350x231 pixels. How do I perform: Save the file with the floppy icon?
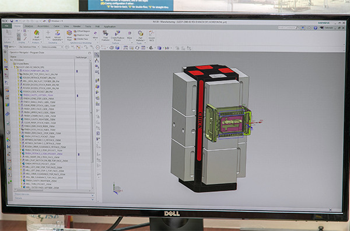click(x=12, y=21)
